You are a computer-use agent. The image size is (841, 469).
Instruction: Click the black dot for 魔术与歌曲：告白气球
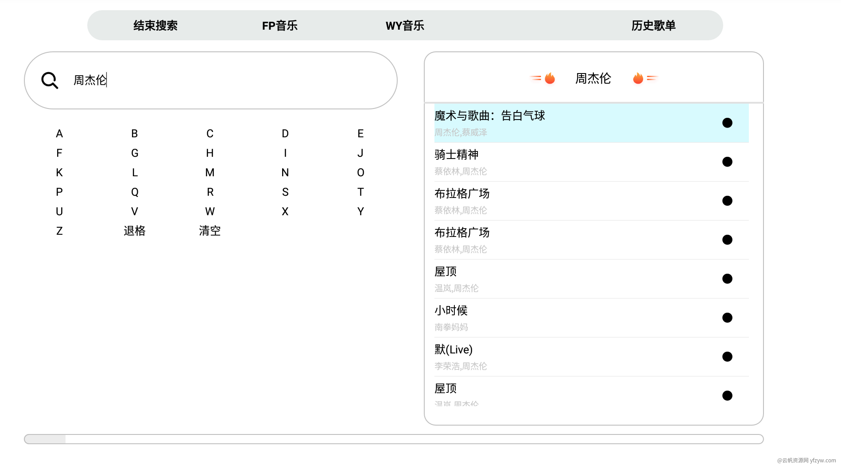tap(727, 123)
